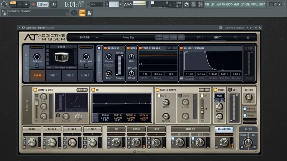Click the Thr fader in Comp & Dist
This screenshot has height=161, width=287.
click(x=37, y=102)
